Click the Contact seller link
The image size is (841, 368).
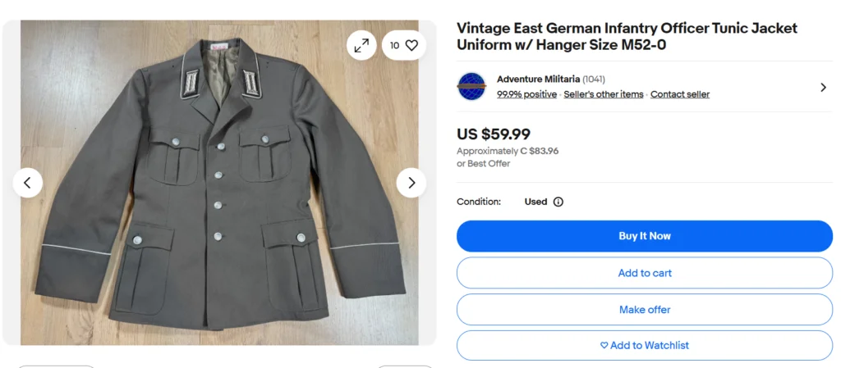click(680, 94)
